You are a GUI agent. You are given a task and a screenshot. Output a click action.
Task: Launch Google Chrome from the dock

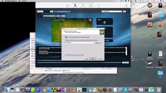click(43, 90)
